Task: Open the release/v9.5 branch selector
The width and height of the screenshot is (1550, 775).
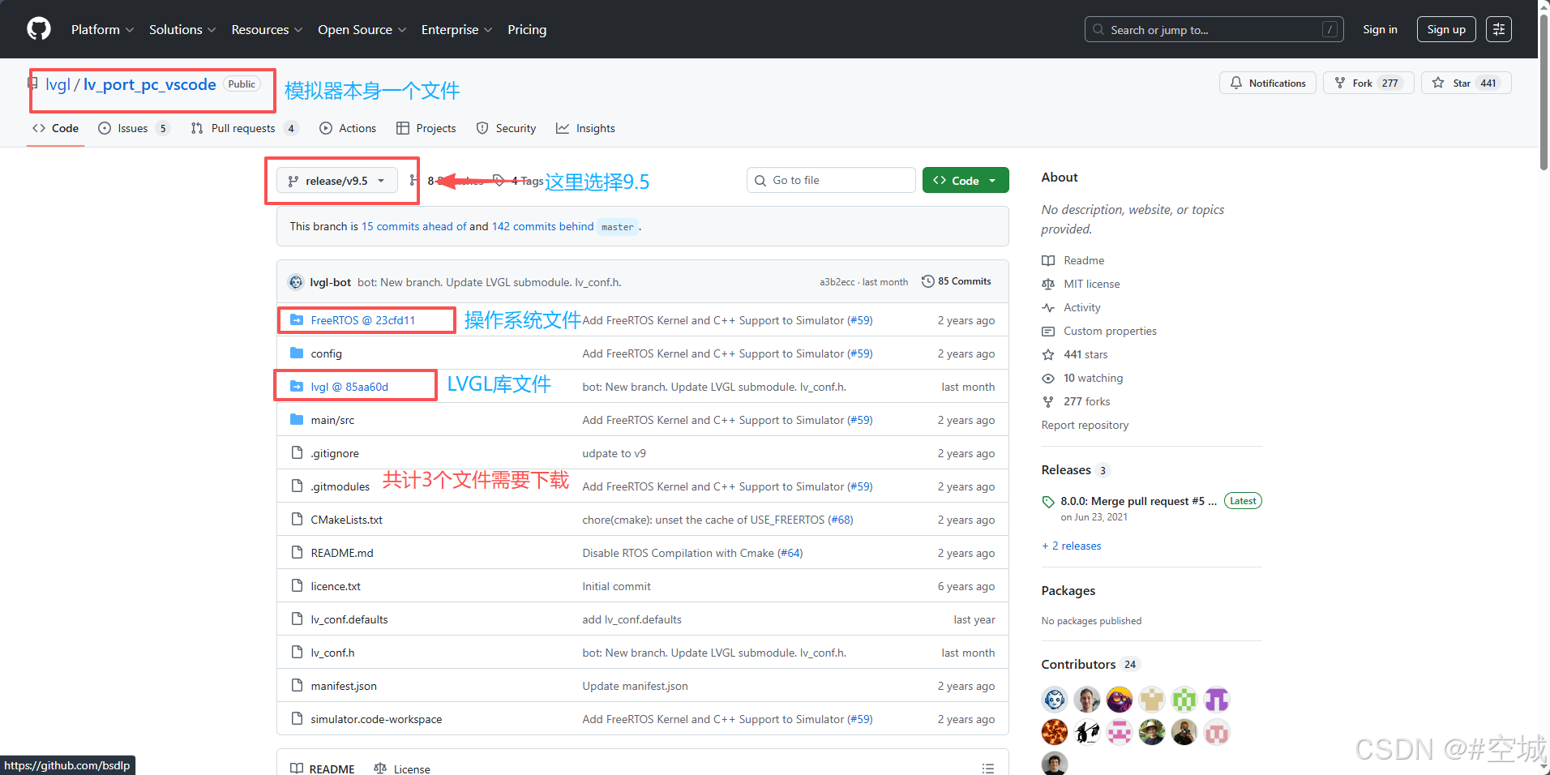Action: (x=336, y=181)
